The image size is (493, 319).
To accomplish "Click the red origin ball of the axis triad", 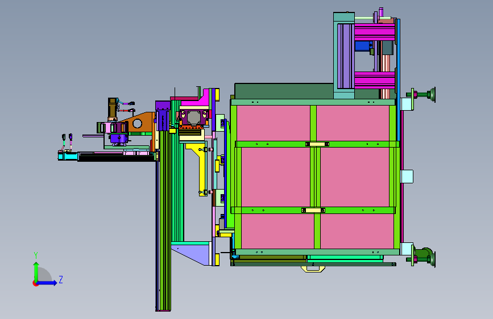I will 35,283.
